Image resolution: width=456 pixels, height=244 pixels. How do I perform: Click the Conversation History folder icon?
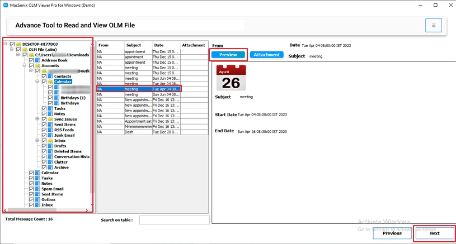[x=50, y=157]
